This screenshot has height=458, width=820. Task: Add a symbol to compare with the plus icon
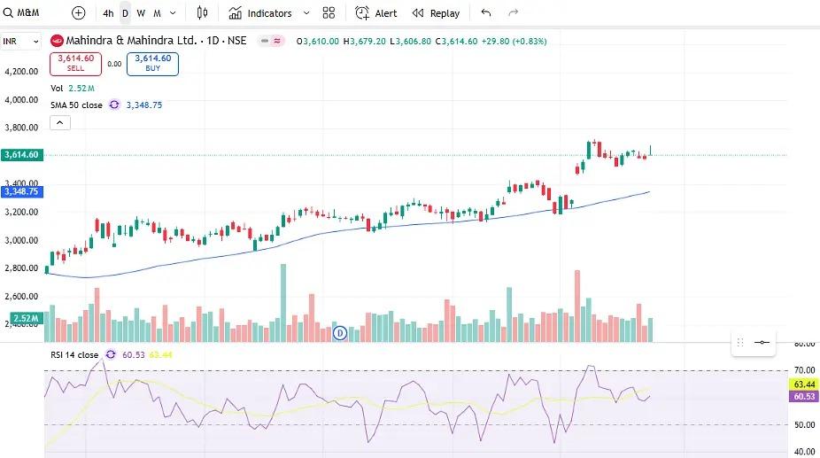click(x=79, y=13)
